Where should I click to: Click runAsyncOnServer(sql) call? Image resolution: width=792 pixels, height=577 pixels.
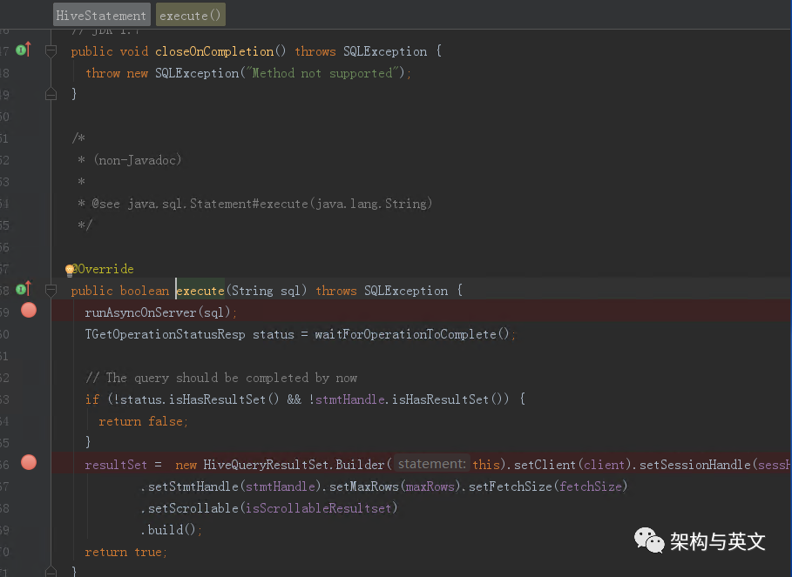[x=158, y=312]
